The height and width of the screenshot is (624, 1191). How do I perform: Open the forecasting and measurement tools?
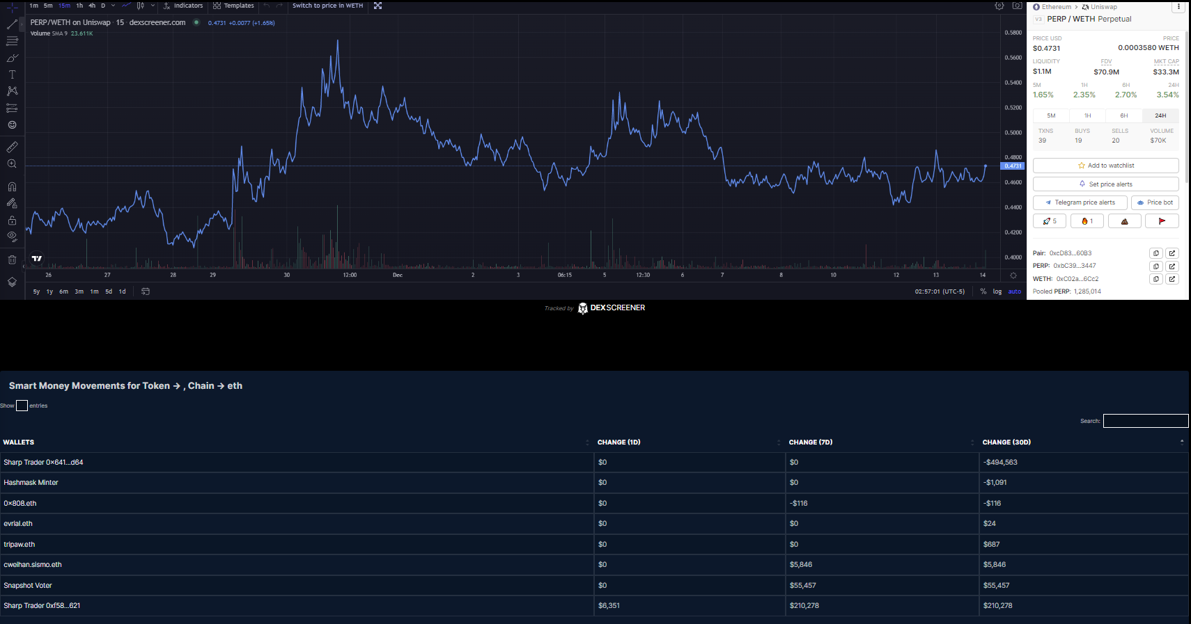[12, 108]
